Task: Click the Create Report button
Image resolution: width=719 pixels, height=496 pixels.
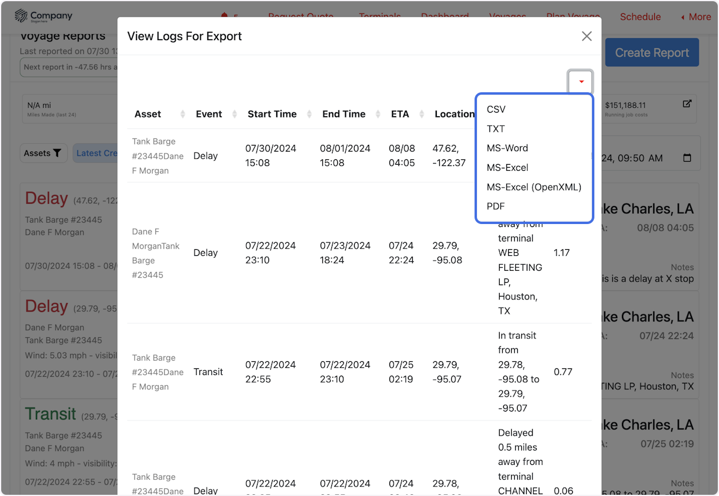Action: pyautogui.click(x=651, y=53)
